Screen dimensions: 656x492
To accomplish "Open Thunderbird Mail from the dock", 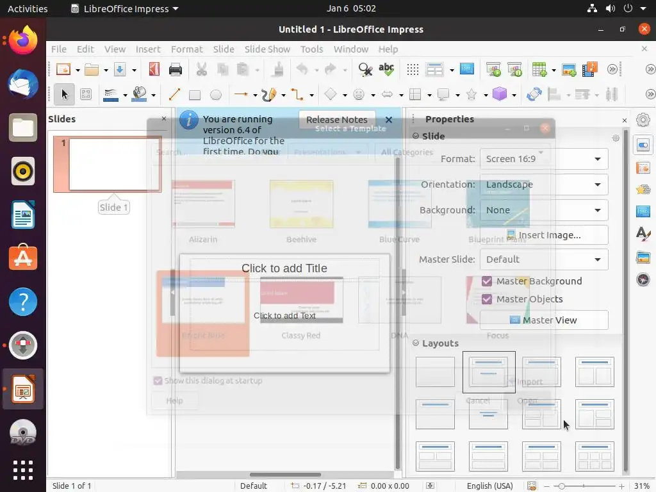I will pos(23,84).
